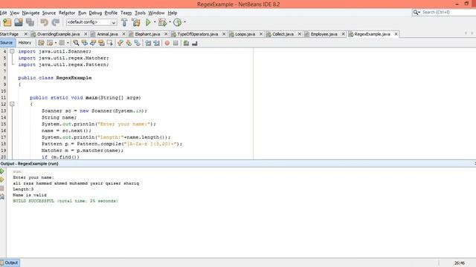Click yellow Re-run with modifications icon in Output
The height and width of the screenshot is (267, 476).
click(2, 179)
